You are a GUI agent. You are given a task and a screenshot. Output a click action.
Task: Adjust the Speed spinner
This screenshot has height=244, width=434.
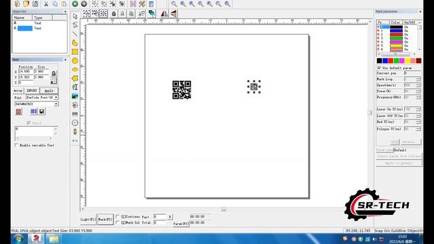[418, 85]
